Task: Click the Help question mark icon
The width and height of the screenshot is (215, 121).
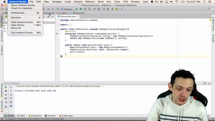Action: 122,9
